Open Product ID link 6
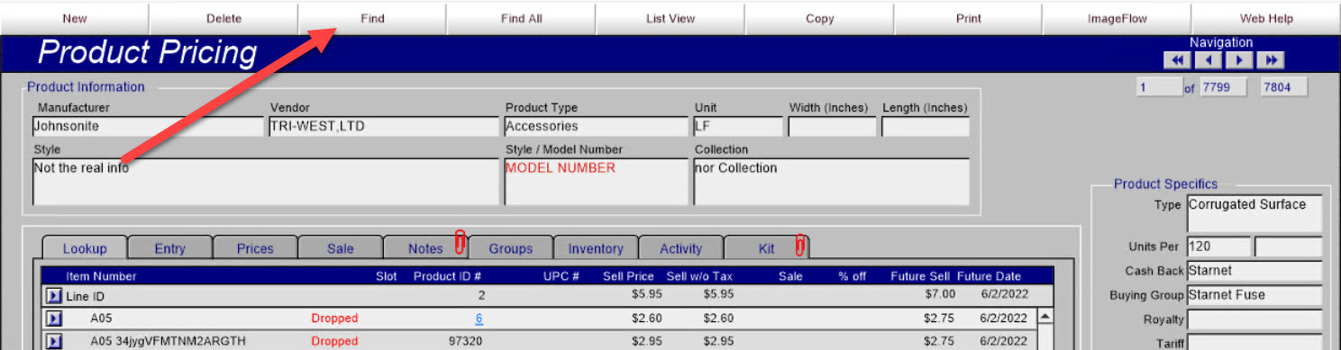1341x350 pixels. pyautogui.click(x=479, y=319)
